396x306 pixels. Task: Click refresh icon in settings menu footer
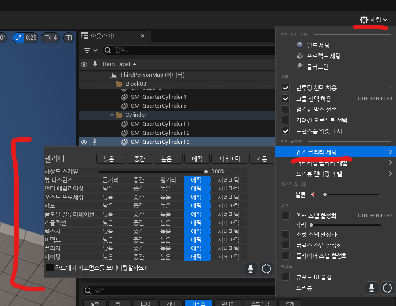(387, 288)
